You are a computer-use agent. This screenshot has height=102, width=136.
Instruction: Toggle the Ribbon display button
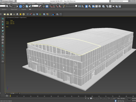pyautogui.click(x=93, y=6)
